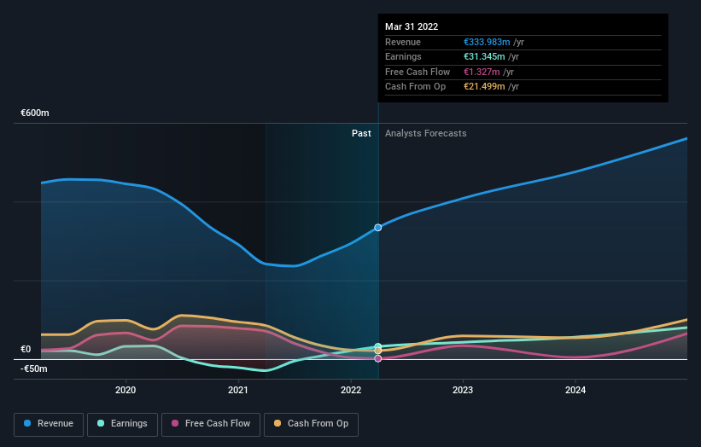This screenshot has height=447, width=701.
Task: Toggle the Cash From Op legend series
Action: pos(311,424)
